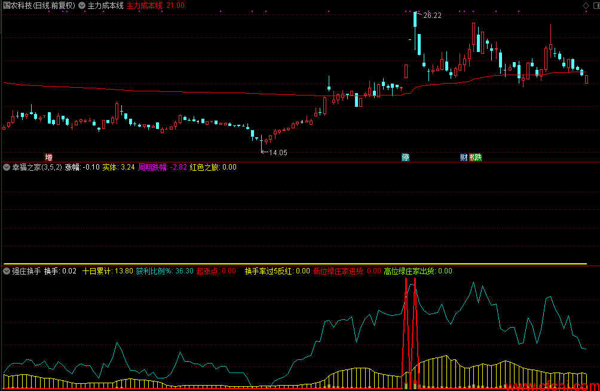Screen dimensions: 600x391
Task: Click the blue 财 financial report marker
Action: pyautogui.click(x=463, y=157)
